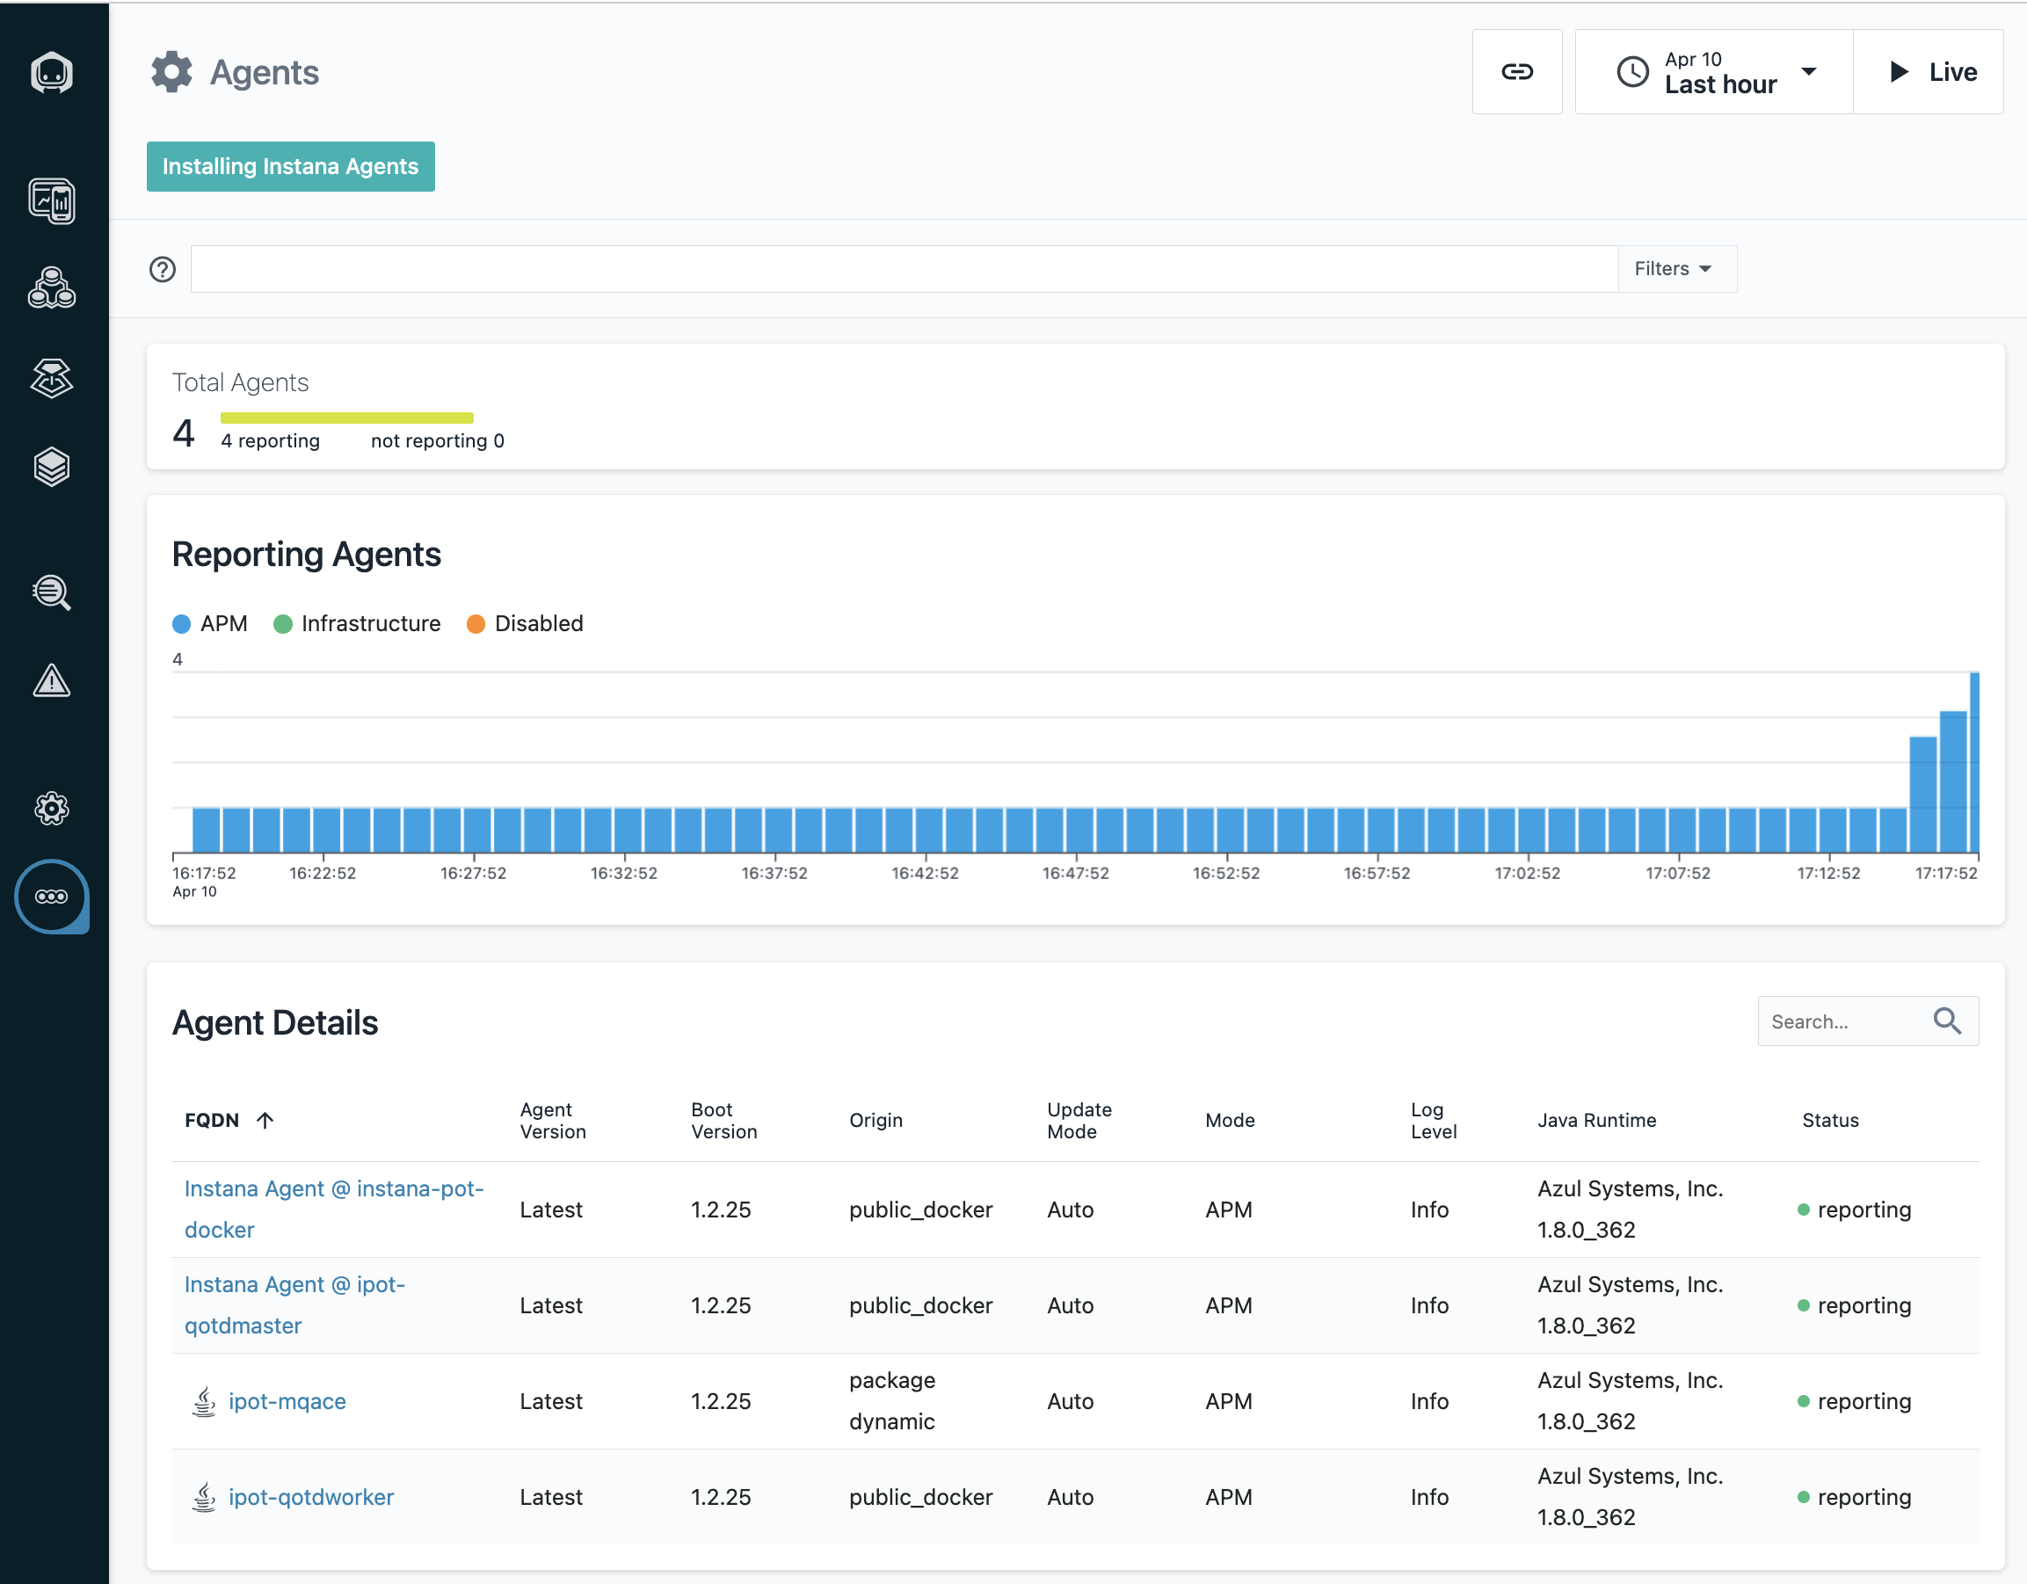Toggle Disabled legend series

click(526, 623)
